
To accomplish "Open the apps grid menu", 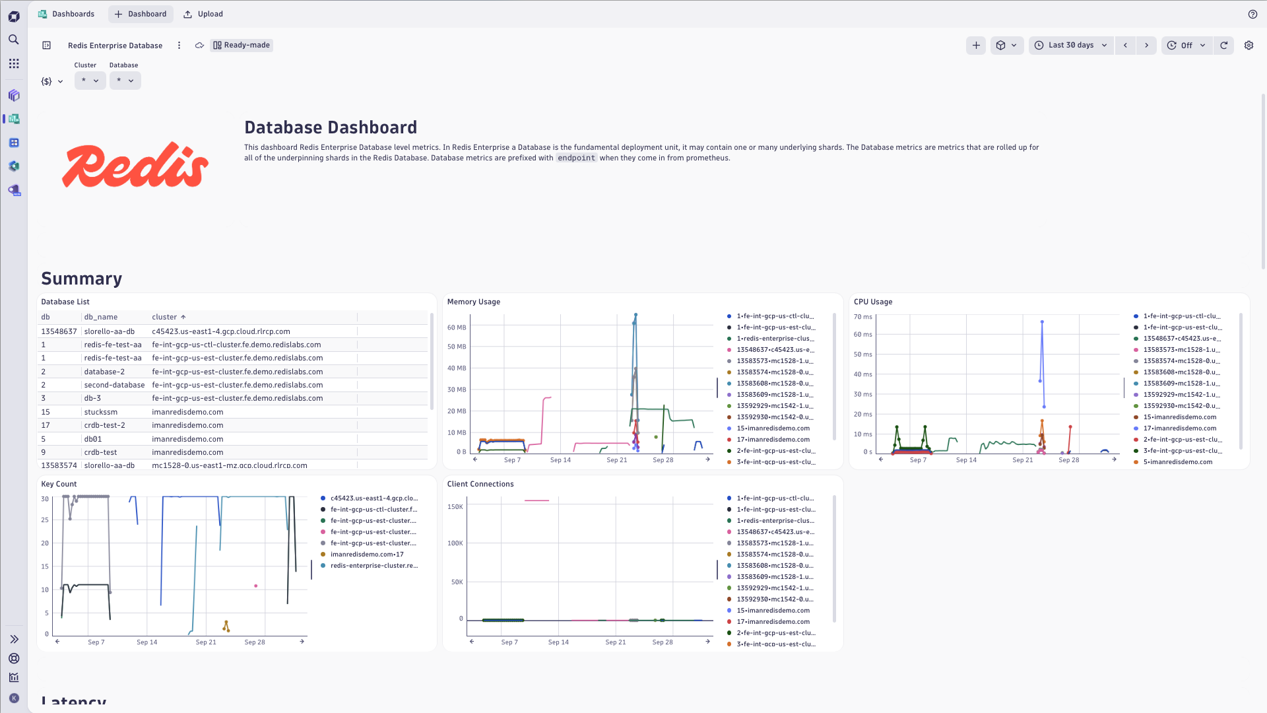I will pos(13,63).
